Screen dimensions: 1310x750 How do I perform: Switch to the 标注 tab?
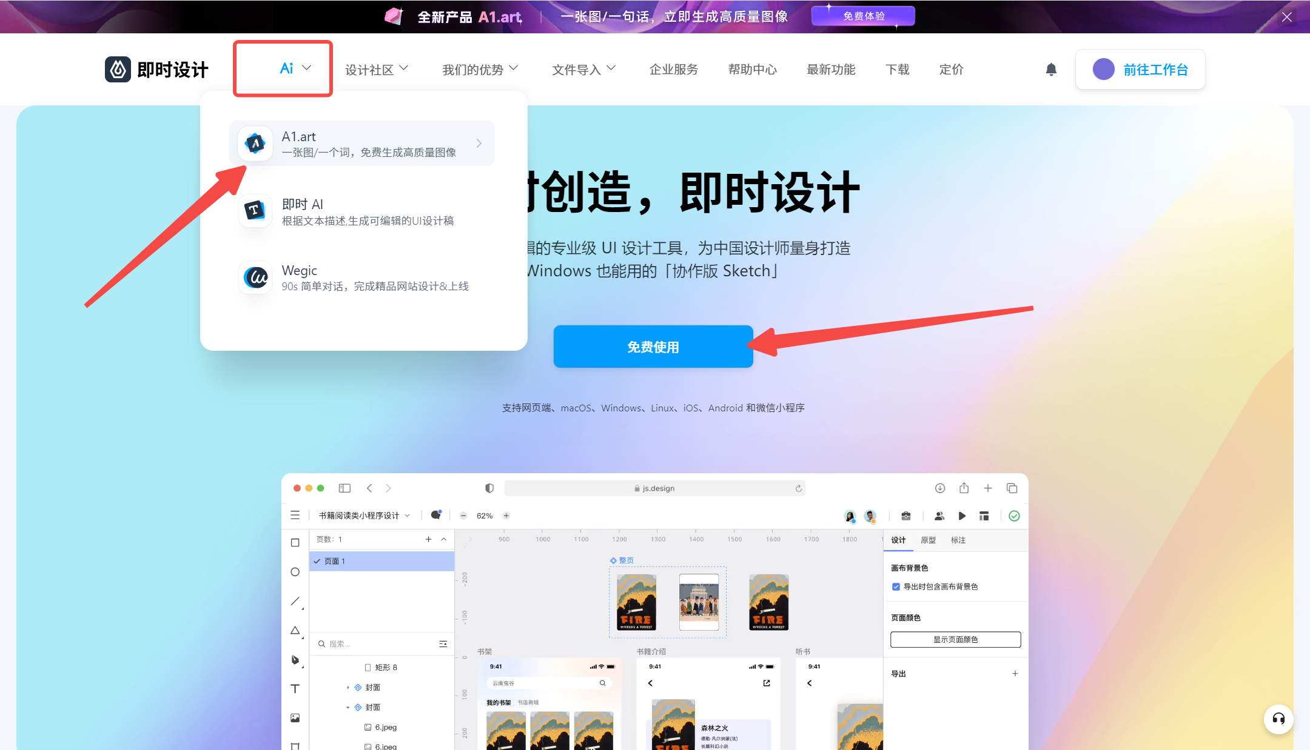tap(958, 540)
